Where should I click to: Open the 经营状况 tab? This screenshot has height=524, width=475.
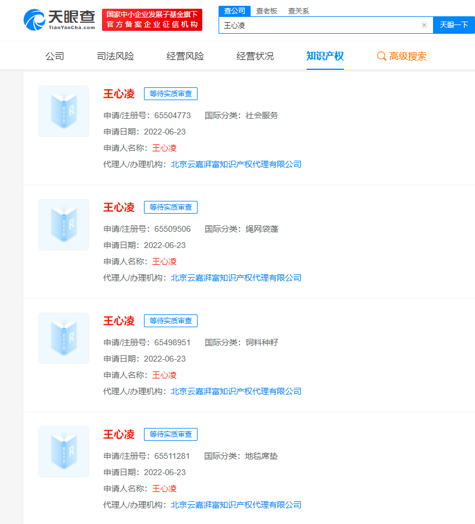tap(255, 56)
